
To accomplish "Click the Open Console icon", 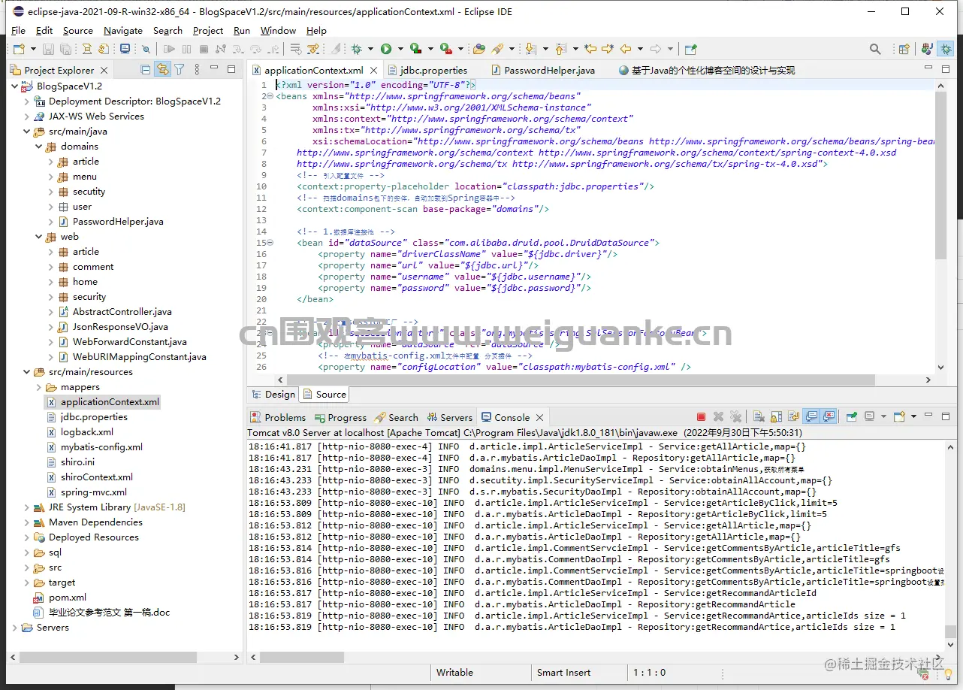I will (x=899, y=417).
